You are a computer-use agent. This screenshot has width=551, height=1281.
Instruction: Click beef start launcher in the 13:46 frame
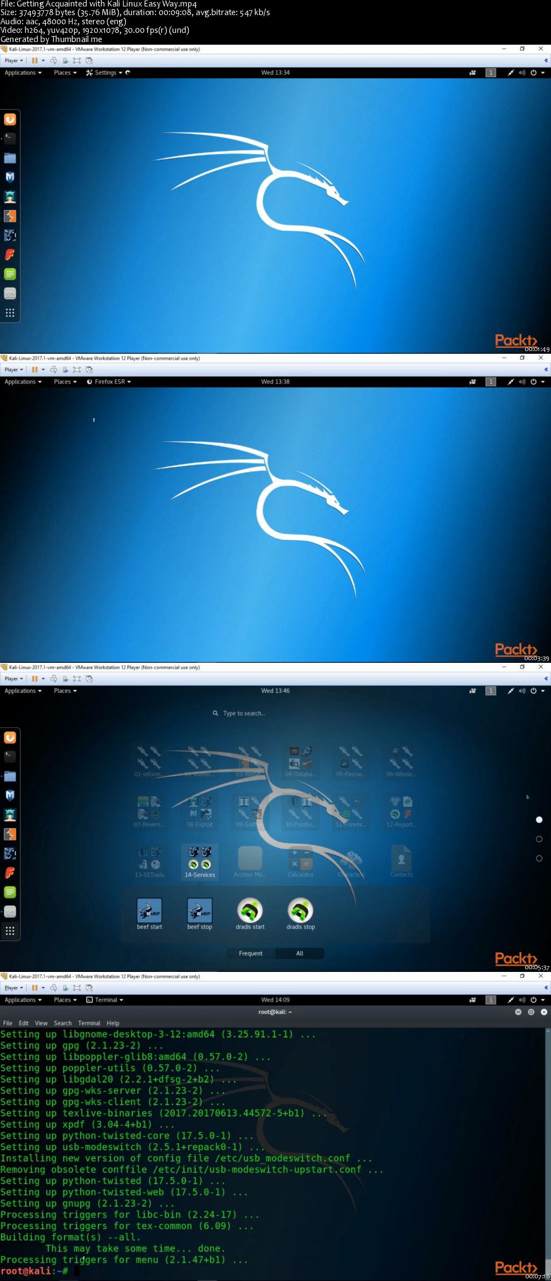(150, 914)
